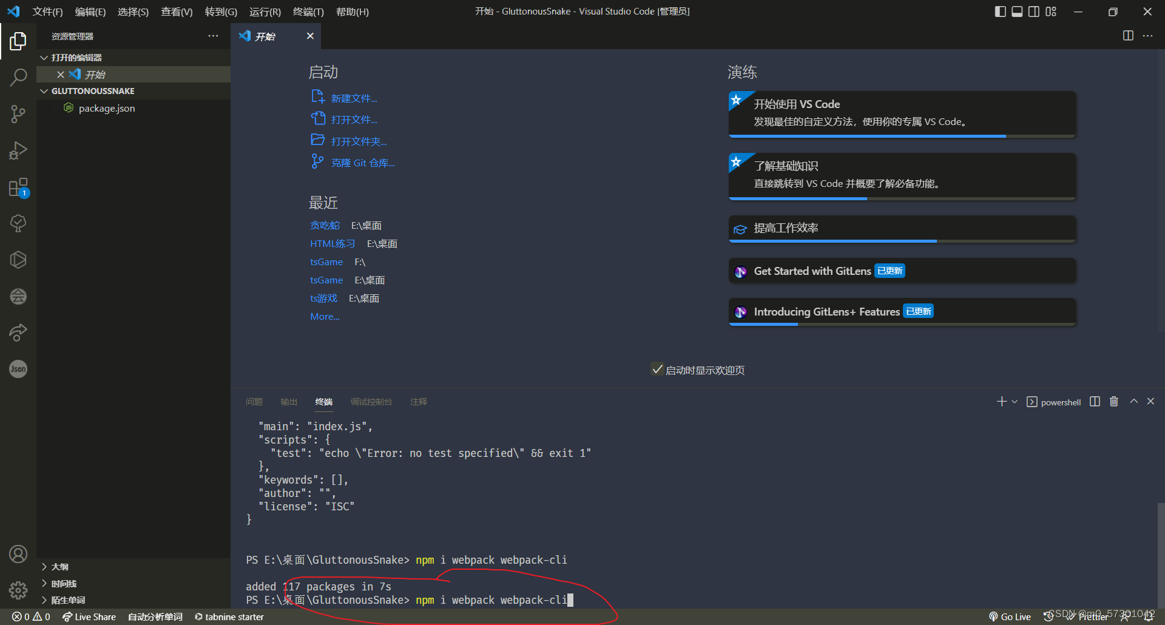Open Run and Debug view
1165x625 pixels.
pyautogui.click(x=18, y=150)
